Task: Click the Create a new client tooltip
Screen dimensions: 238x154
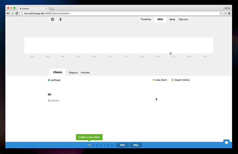Action: tap(89, 137)
